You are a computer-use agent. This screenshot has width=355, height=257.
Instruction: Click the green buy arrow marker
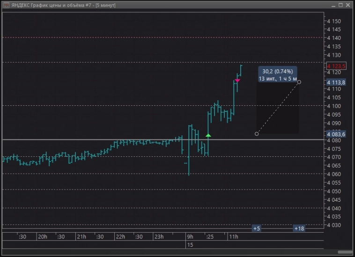pos(208,136)
